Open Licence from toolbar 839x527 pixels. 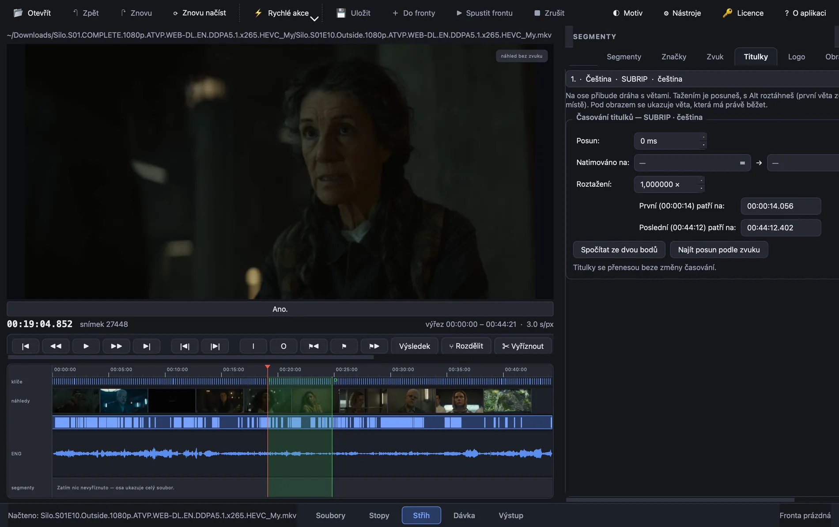pyautogui.click(x=743, y=13)
